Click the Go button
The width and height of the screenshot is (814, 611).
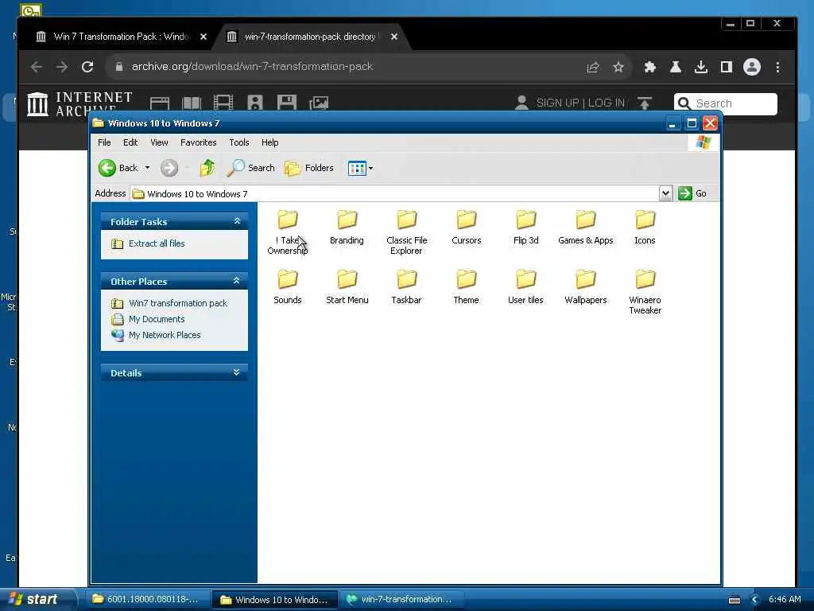(x=692, y=193)
